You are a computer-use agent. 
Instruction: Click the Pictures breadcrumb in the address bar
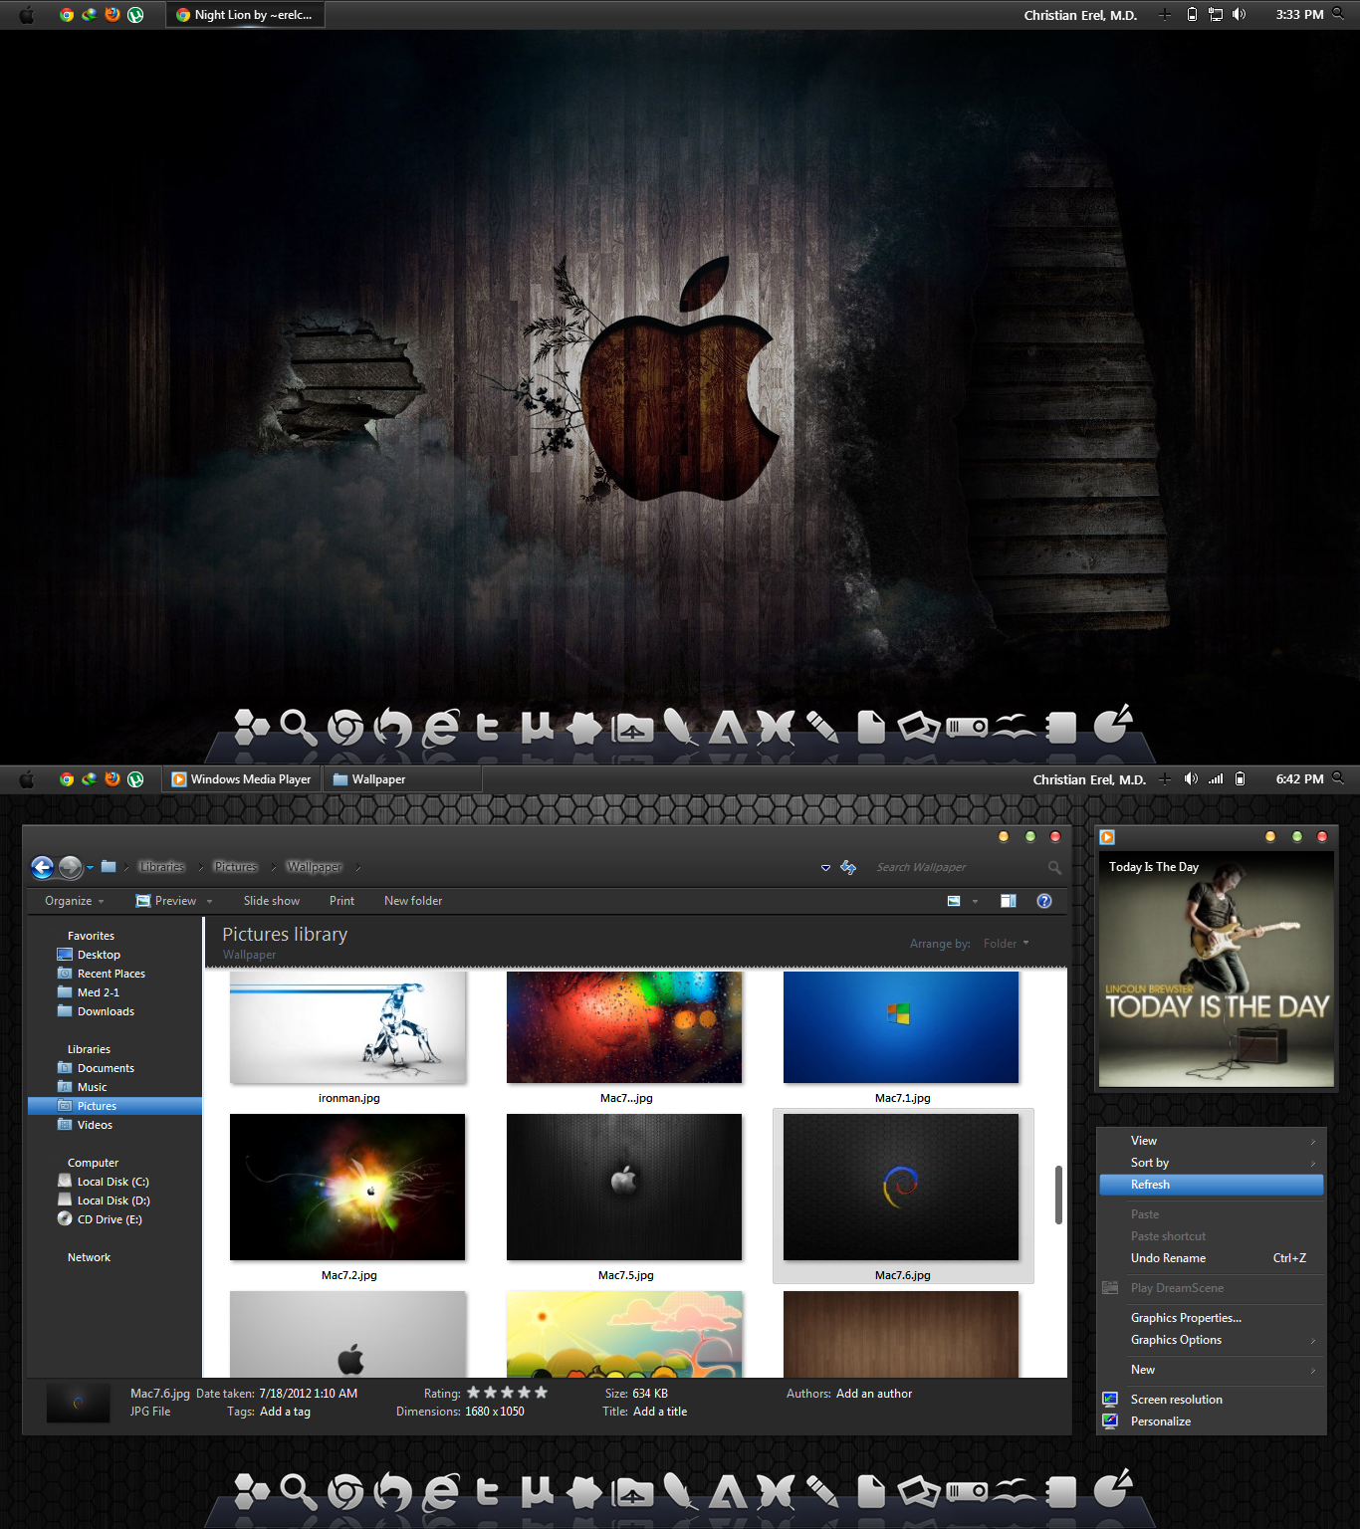(x=236, y=867)
